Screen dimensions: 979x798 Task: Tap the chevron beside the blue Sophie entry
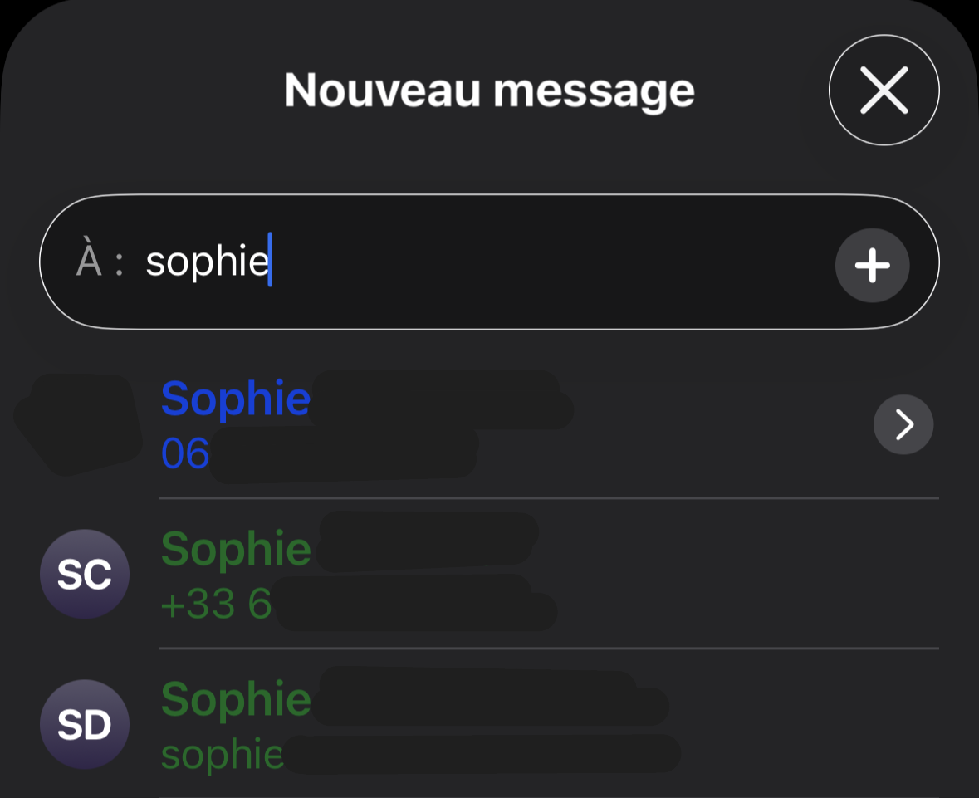[903, 424]
